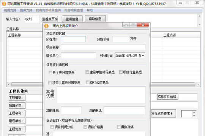Click the 工程名称 column header in list
205x136 pixels.
click(24, 35)
